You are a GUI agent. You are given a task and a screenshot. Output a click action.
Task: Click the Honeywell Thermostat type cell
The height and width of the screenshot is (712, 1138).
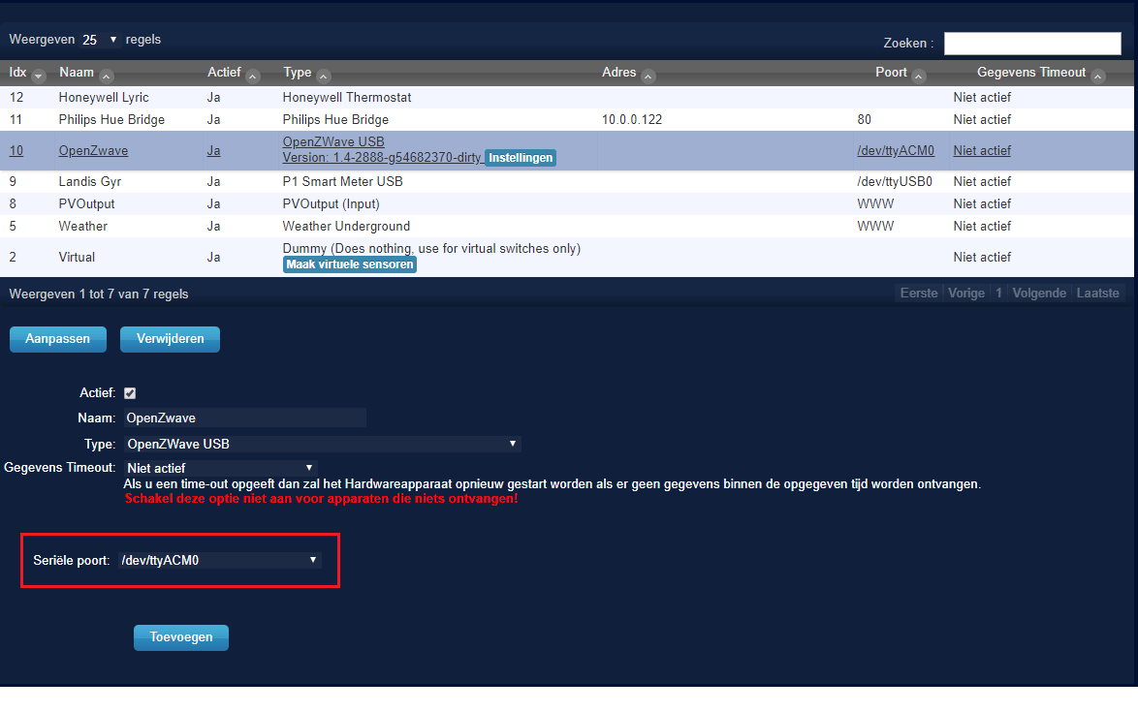point(347,97)
